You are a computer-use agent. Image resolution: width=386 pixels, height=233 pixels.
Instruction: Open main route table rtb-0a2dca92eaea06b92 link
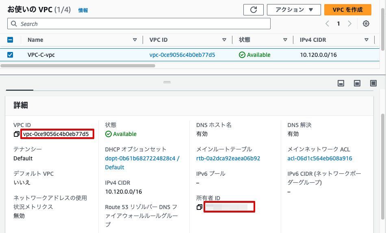[228, 158]
